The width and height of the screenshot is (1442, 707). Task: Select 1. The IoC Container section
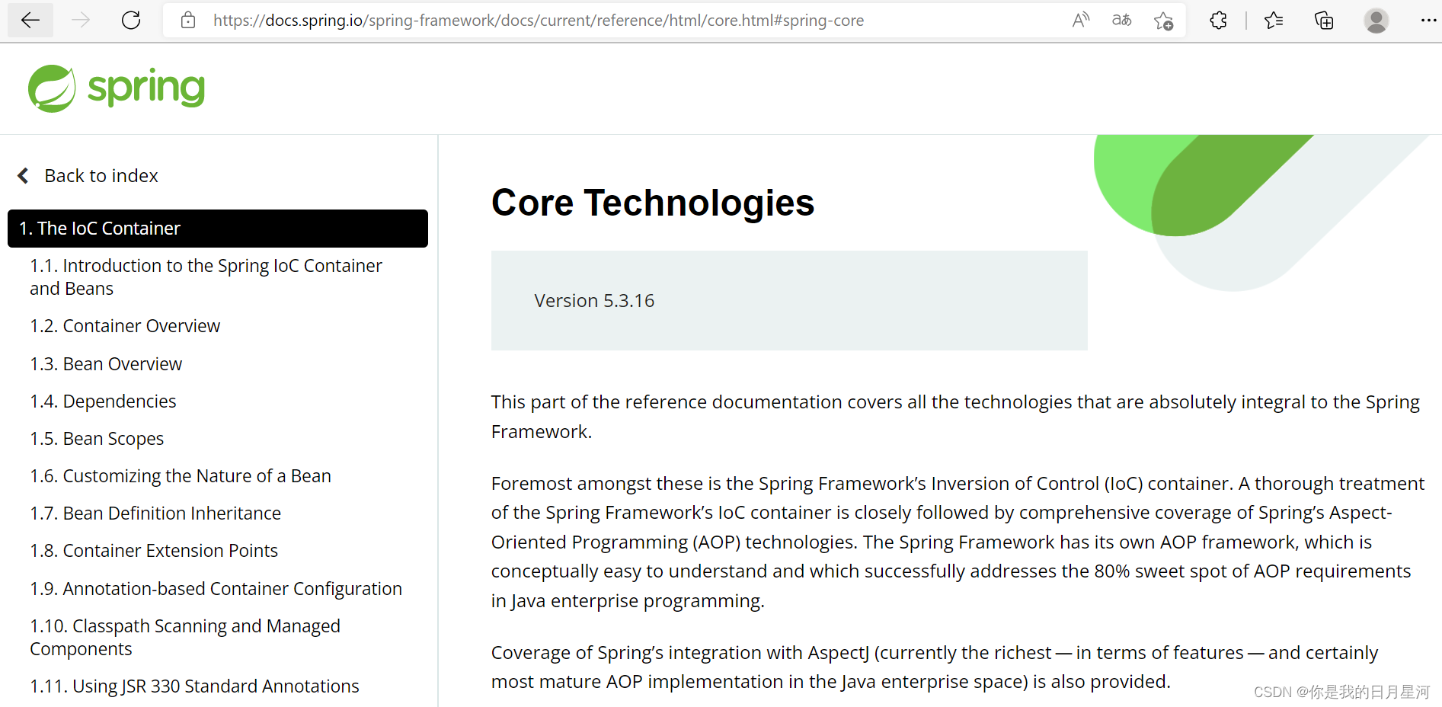(x=218, y=229)
